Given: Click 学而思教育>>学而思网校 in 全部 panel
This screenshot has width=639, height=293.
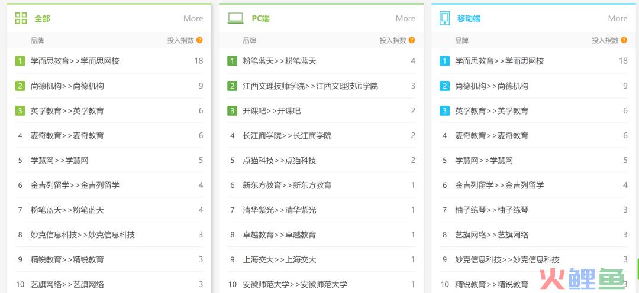Looking at the screenshot, I should [75, 61].
